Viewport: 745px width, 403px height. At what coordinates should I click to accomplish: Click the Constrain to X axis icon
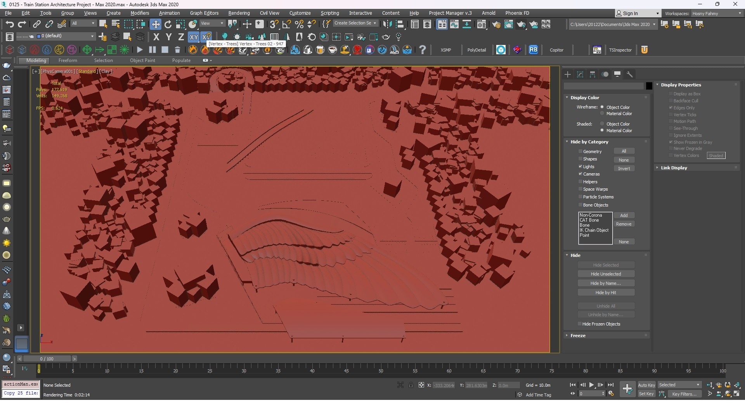[156, 37]
